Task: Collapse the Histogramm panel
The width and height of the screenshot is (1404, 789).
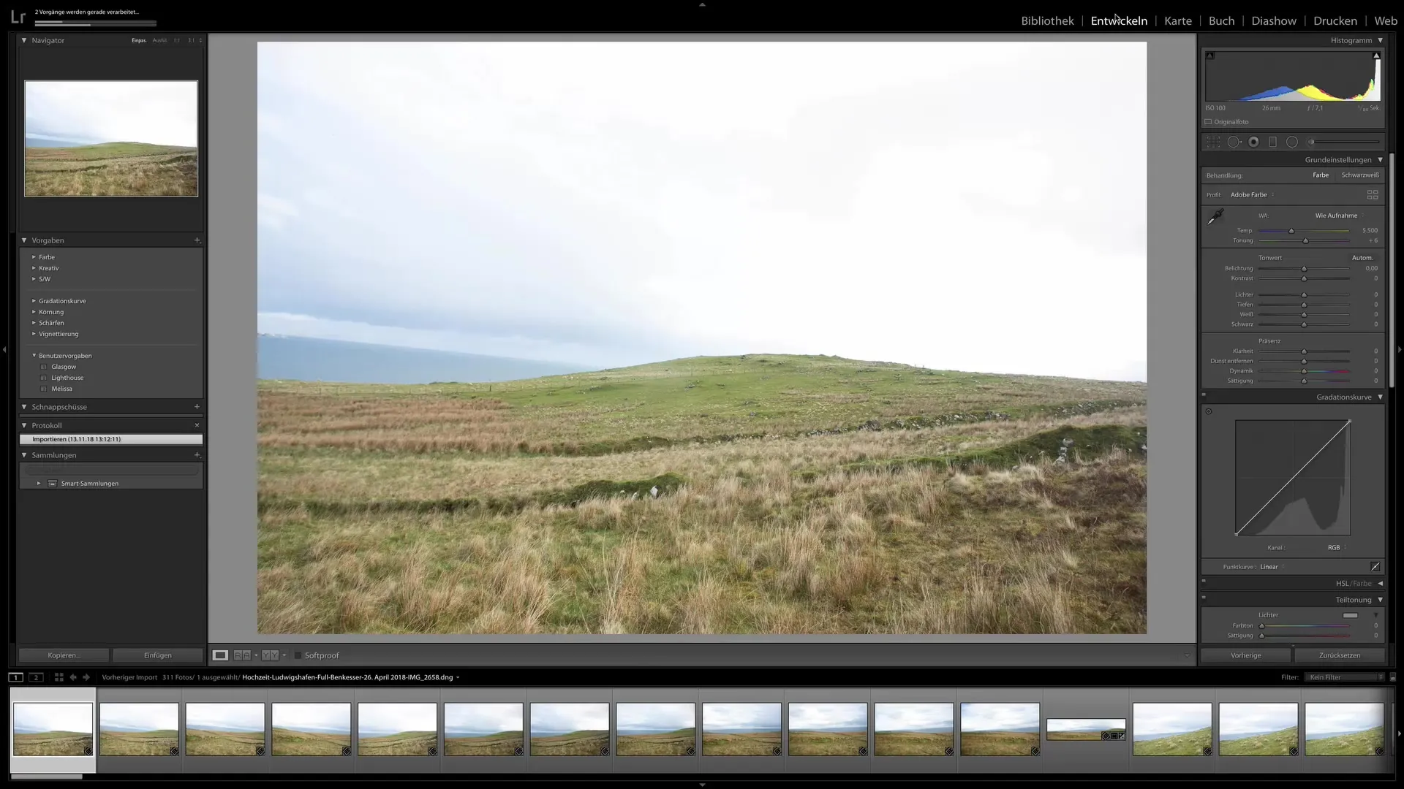Action: [x=1380, y=40]
